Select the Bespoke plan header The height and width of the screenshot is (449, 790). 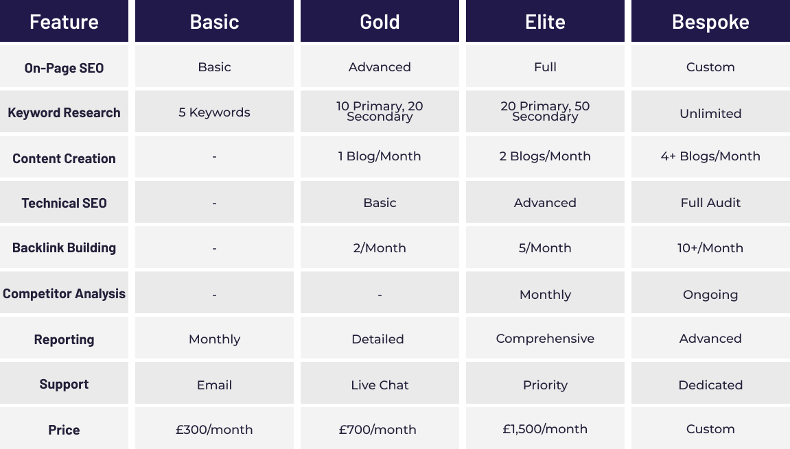(x=710, y=21)
